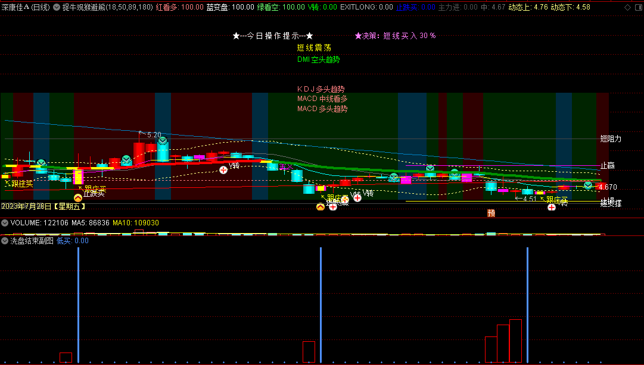Click the red plus marker beneath the last 跟庄买 label
644x365 pixels.
[x=552, y=207]
